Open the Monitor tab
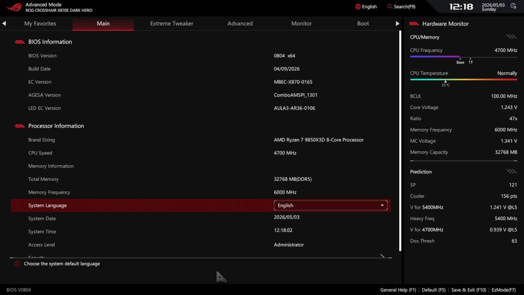The image size is (524, 295). click(x=301, y=24)
